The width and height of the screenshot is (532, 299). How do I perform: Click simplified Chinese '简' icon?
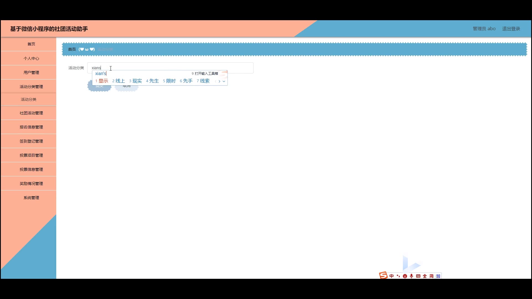coord(431,276)
